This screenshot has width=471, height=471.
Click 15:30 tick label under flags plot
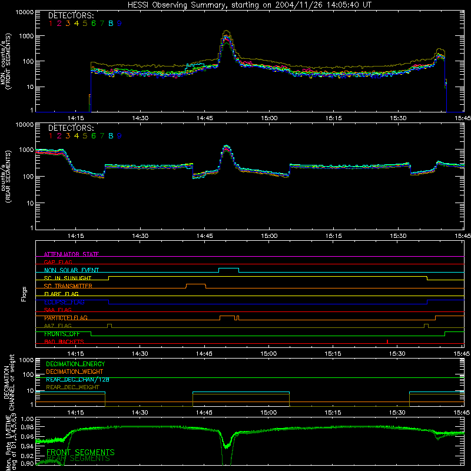[x=397, y=354]
